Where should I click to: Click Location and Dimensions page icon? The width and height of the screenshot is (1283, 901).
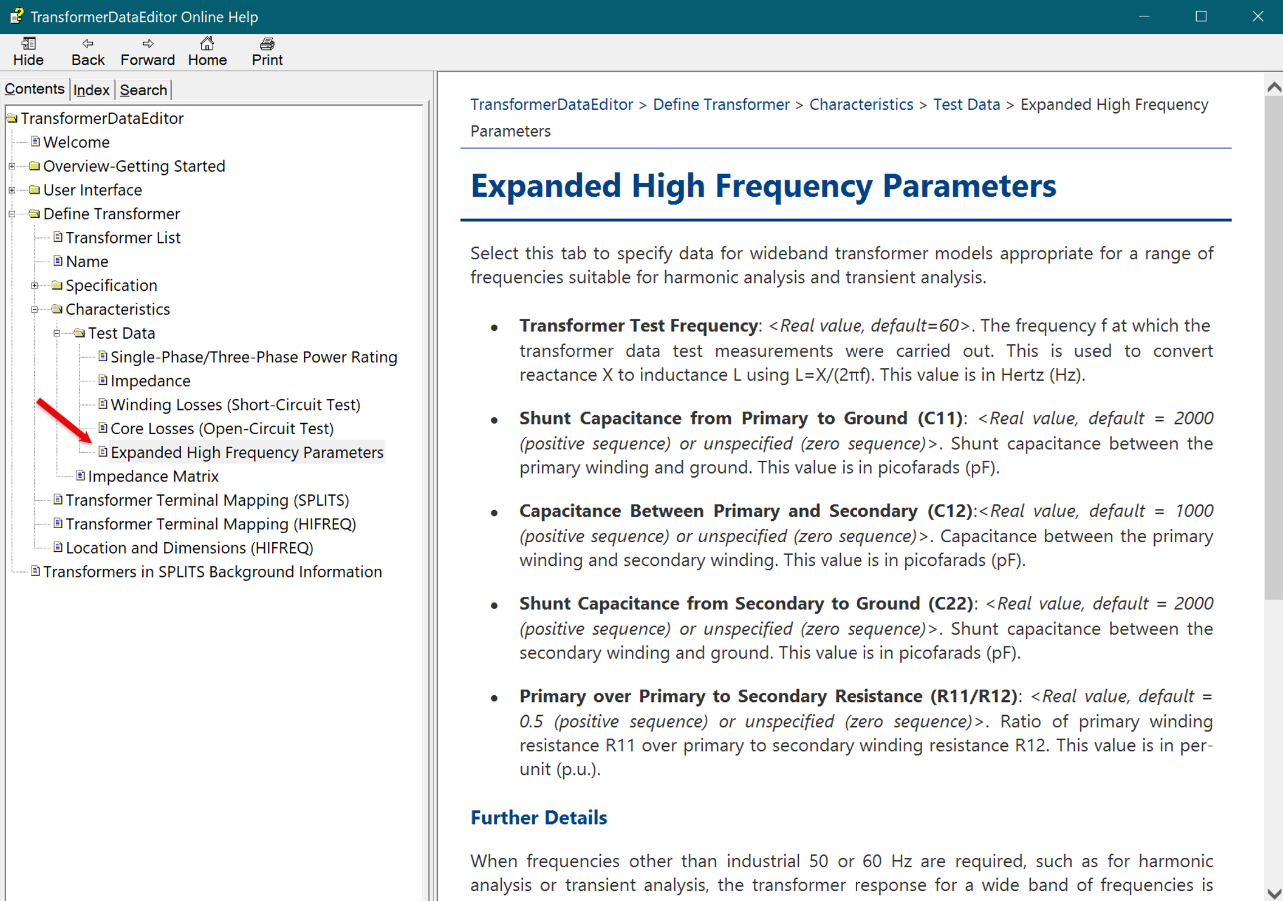click(x=58, y=547)
